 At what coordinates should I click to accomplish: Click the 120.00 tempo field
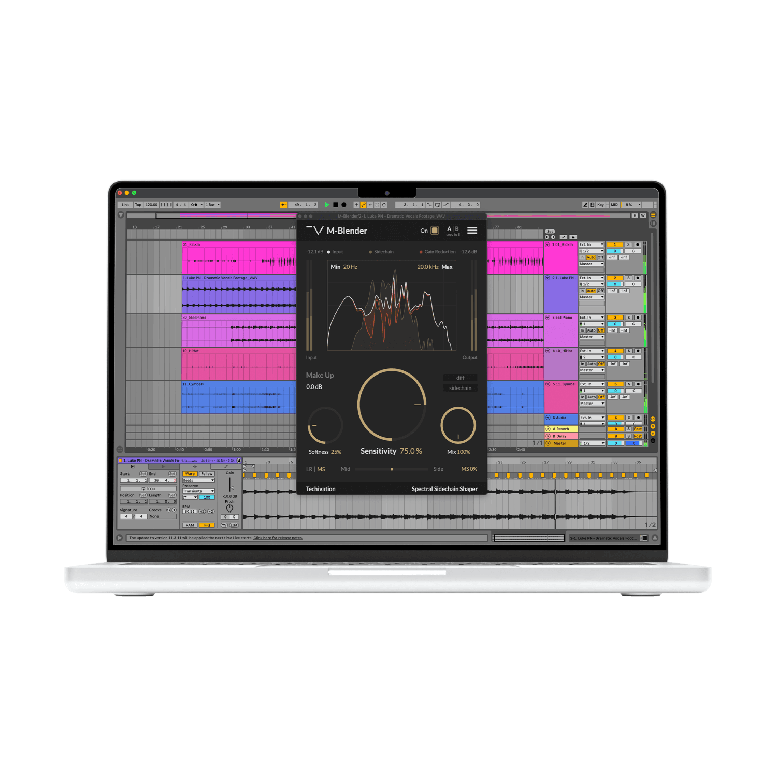pyautogui.click(x=151, y=205)
